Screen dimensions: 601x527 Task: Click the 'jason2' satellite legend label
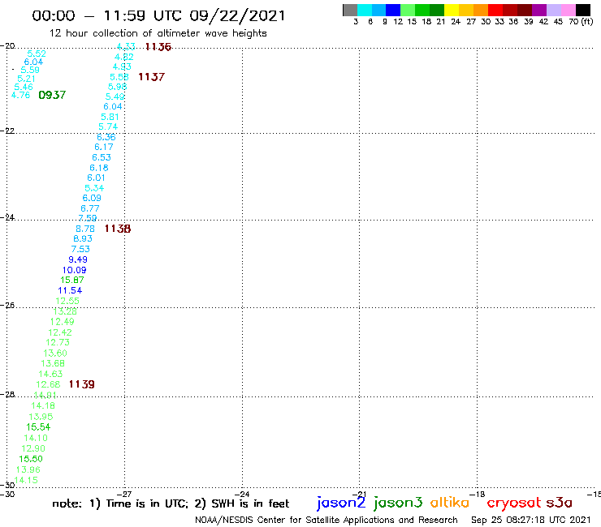tap(341, 503)
